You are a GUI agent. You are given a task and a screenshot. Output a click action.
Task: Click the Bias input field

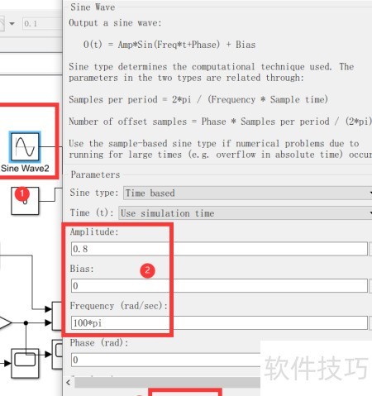[x=219, y=286]
